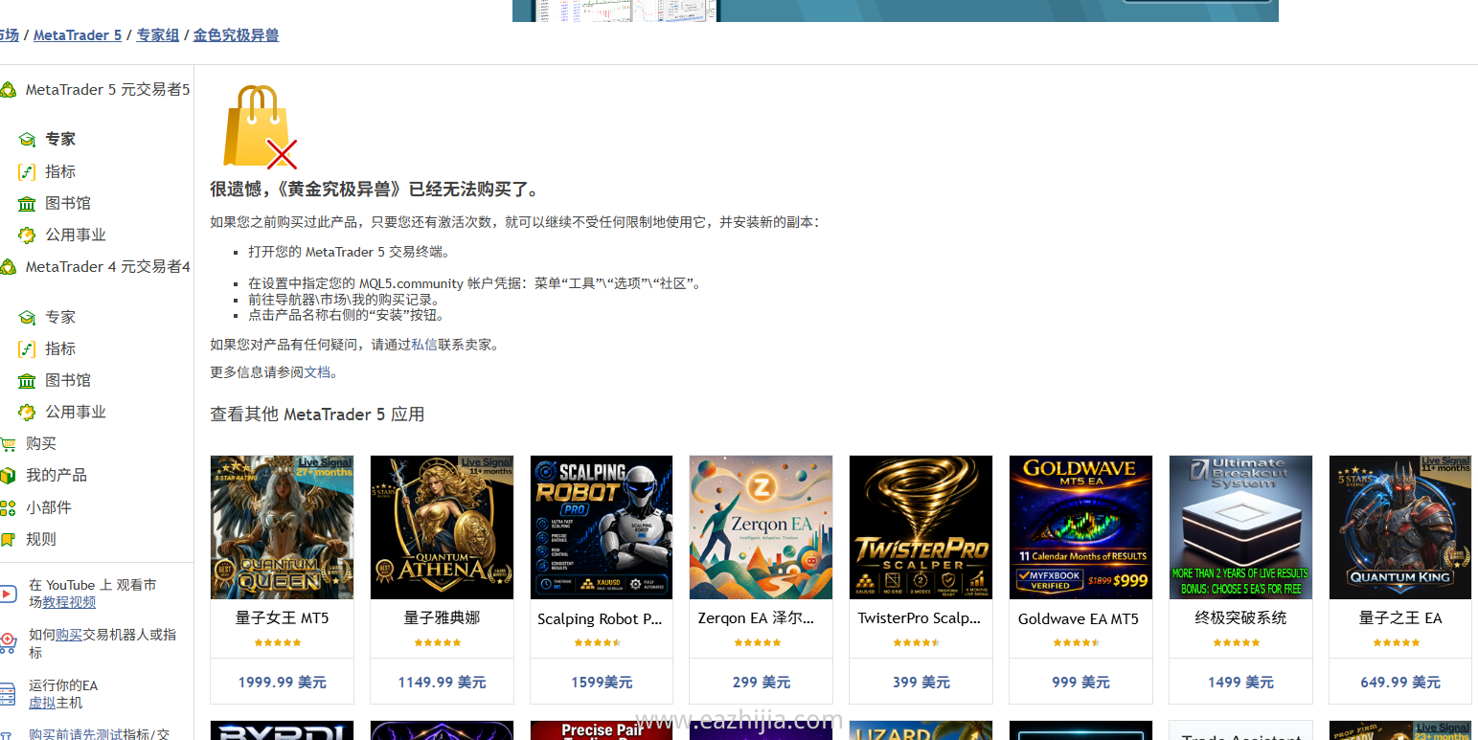Click the virtual hosting server icon

8,694
